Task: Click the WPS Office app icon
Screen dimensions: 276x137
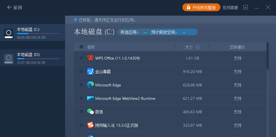Action: click(x=90, y=58)
